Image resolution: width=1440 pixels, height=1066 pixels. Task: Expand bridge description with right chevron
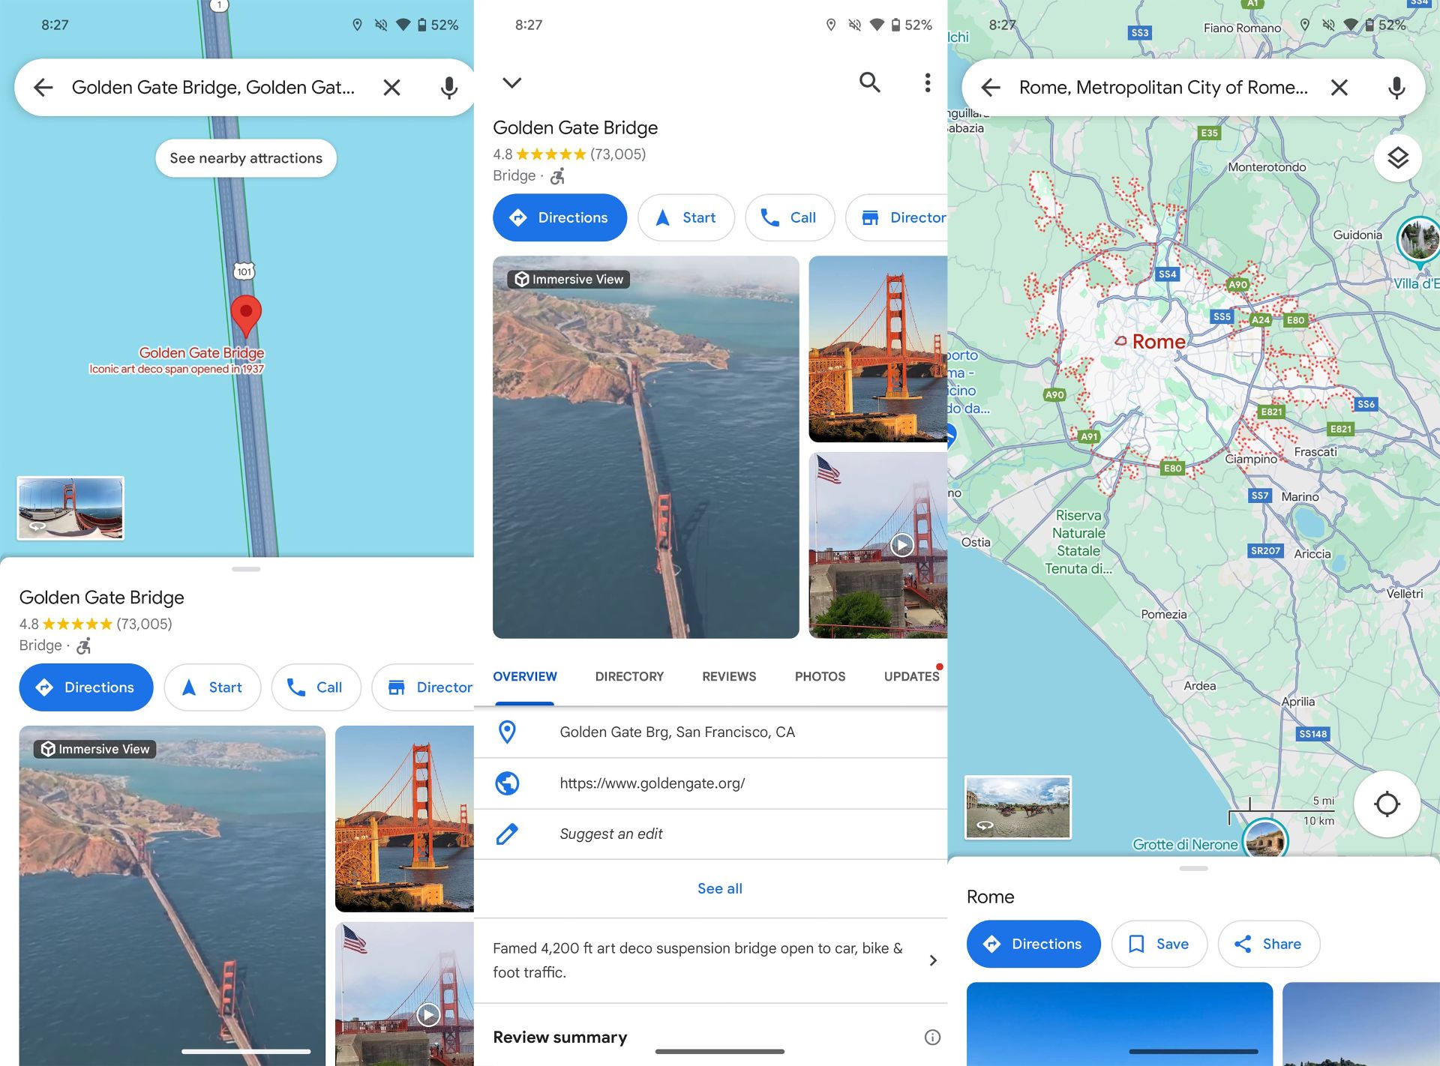click(933, 960)
